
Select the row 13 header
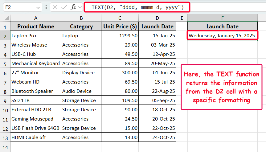5,138
